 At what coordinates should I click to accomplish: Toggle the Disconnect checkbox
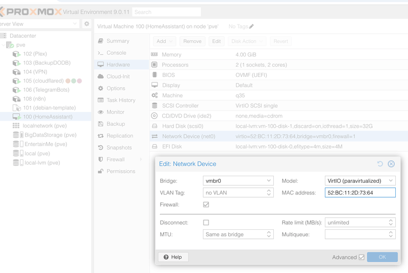pos(206,223)
